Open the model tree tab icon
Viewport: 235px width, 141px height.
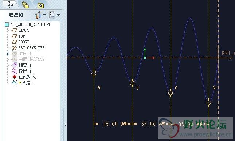click(10, 5)
